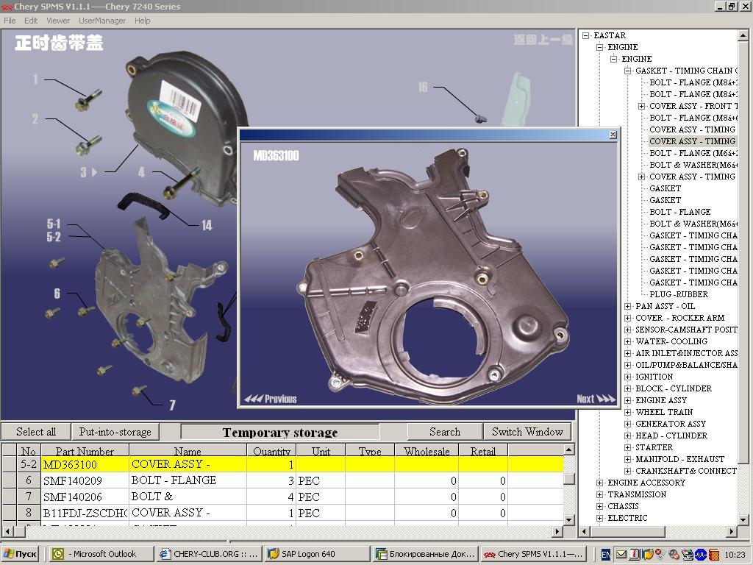Click the Retail column header
Screen dimensions: 753x565
tap(482, 451)
